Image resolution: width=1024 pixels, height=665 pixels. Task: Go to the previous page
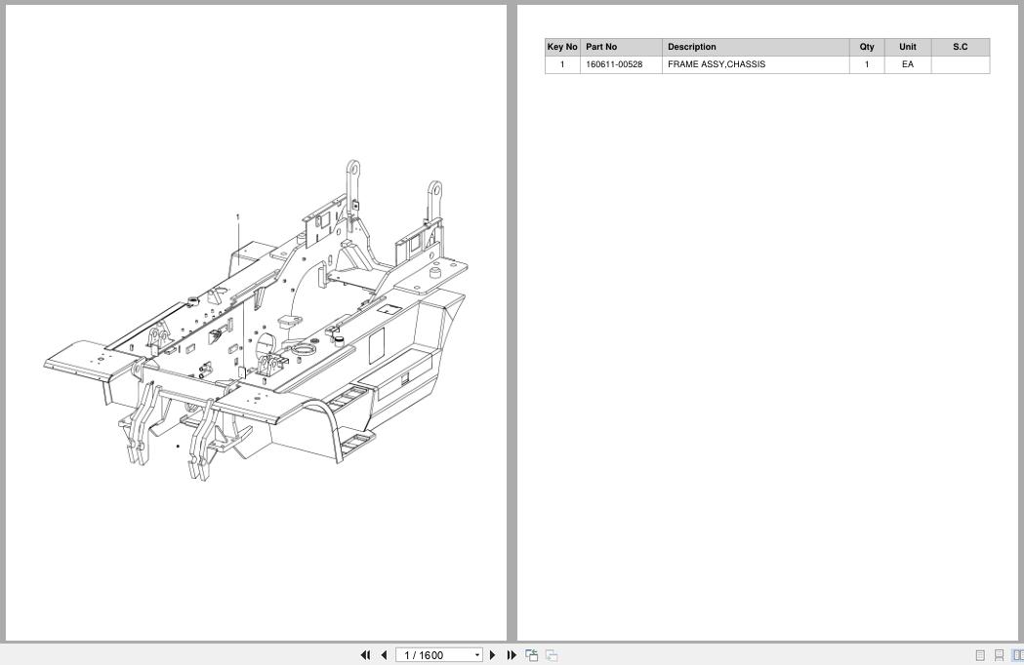point(384,655)
